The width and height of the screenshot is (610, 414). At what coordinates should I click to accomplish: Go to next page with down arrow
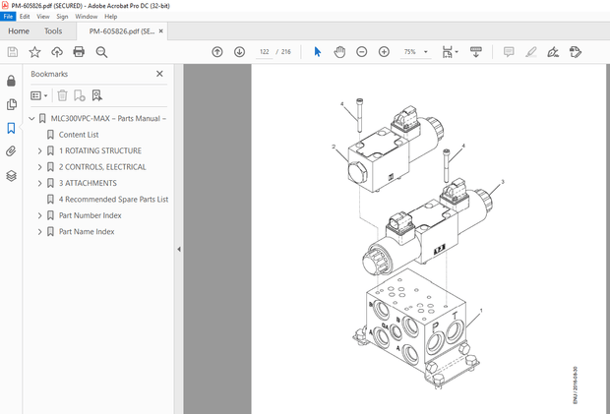(239, 52)
